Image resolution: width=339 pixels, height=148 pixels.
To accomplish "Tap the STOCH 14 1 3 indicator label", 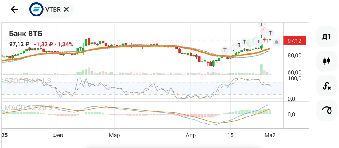I will click(27, 81).
